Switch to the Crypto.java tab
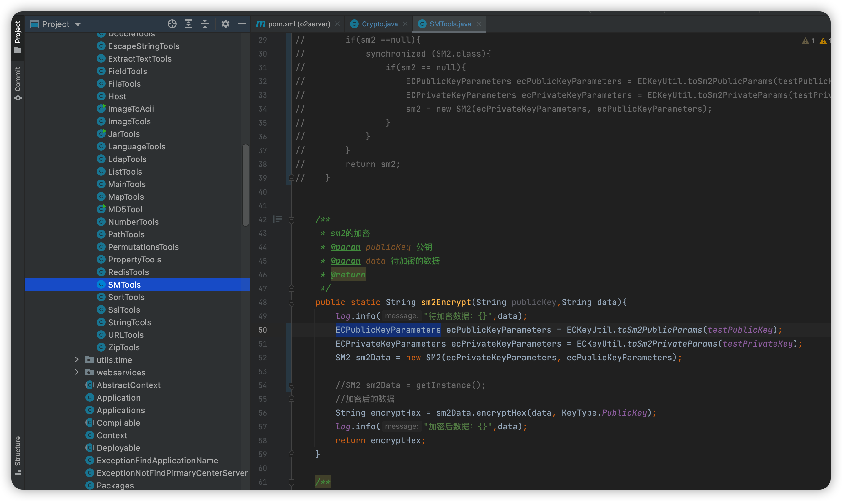This screenshot has height=501, width=842. [379, 24]
